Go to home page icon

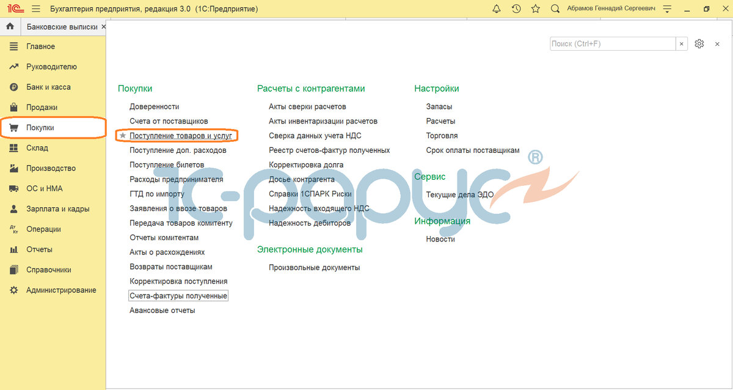10,27
